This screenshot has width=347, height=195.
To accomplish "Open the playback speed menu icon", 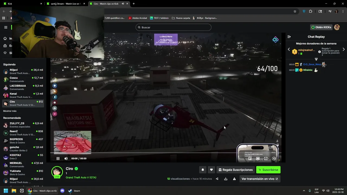I will (274, 159).
